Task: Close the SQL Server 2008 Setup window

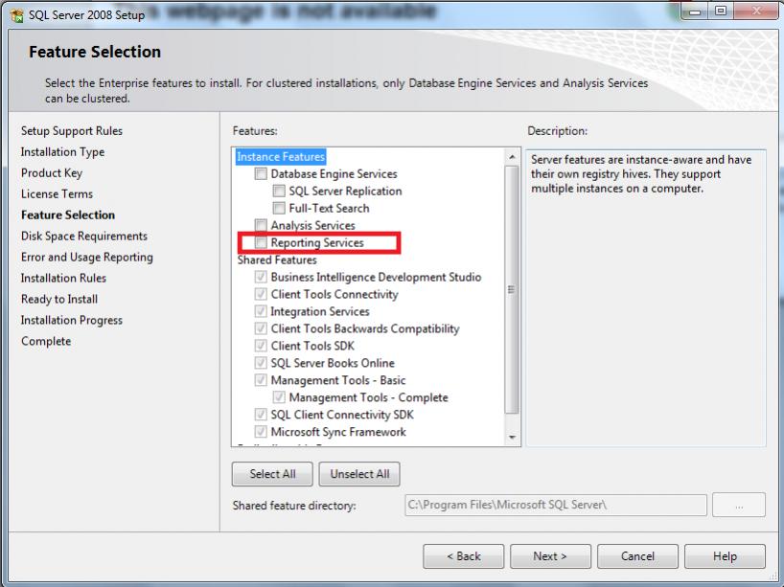Action: click(756, 12)
